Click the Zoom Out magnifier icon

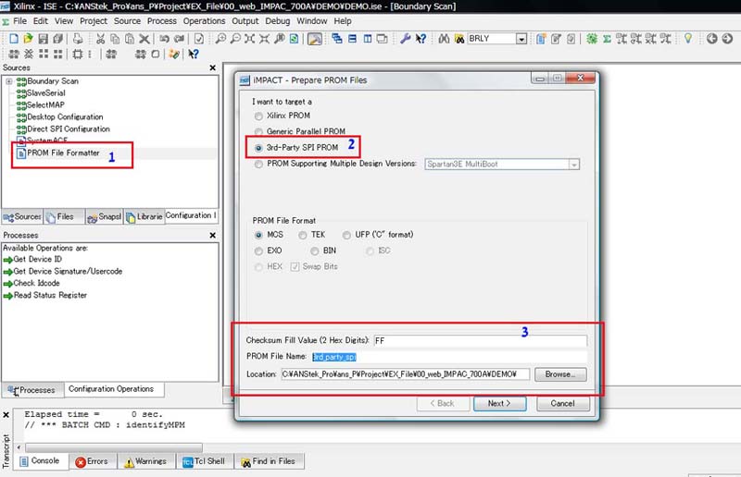tap(235, 39)
